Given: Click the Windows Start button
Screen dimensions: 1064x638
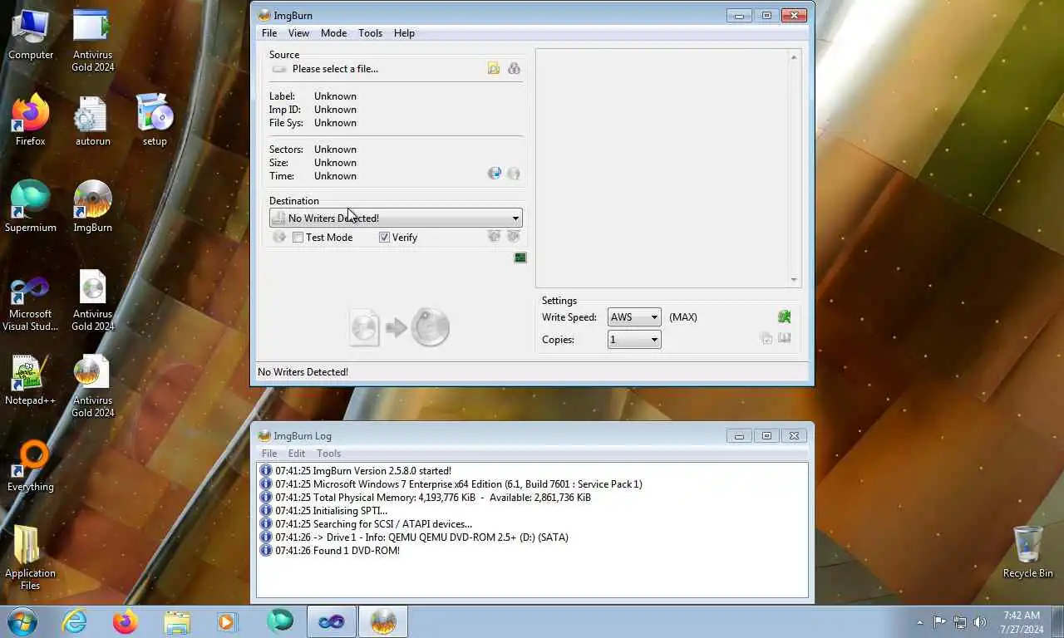Looking at the screenshot, I should point(22,621).
